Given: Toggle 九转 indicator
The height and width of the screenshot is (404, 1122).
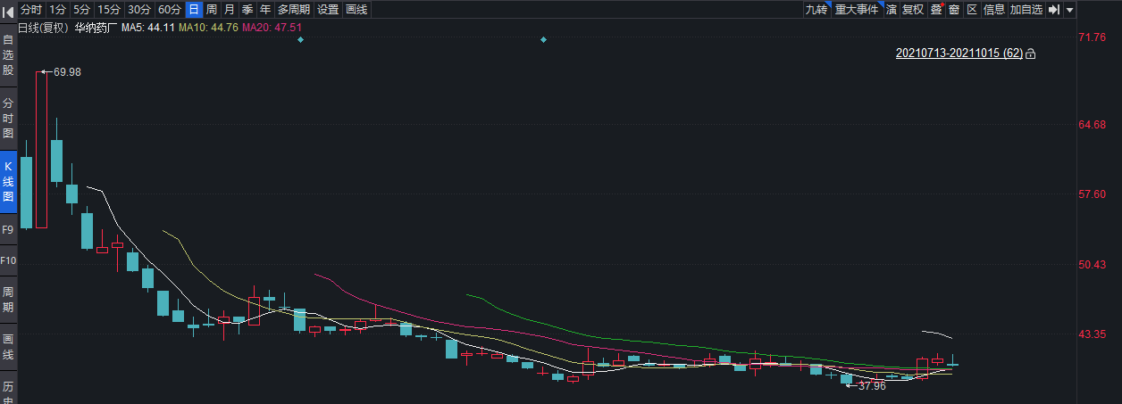Looking at the screenshot, I should [816, 9].
